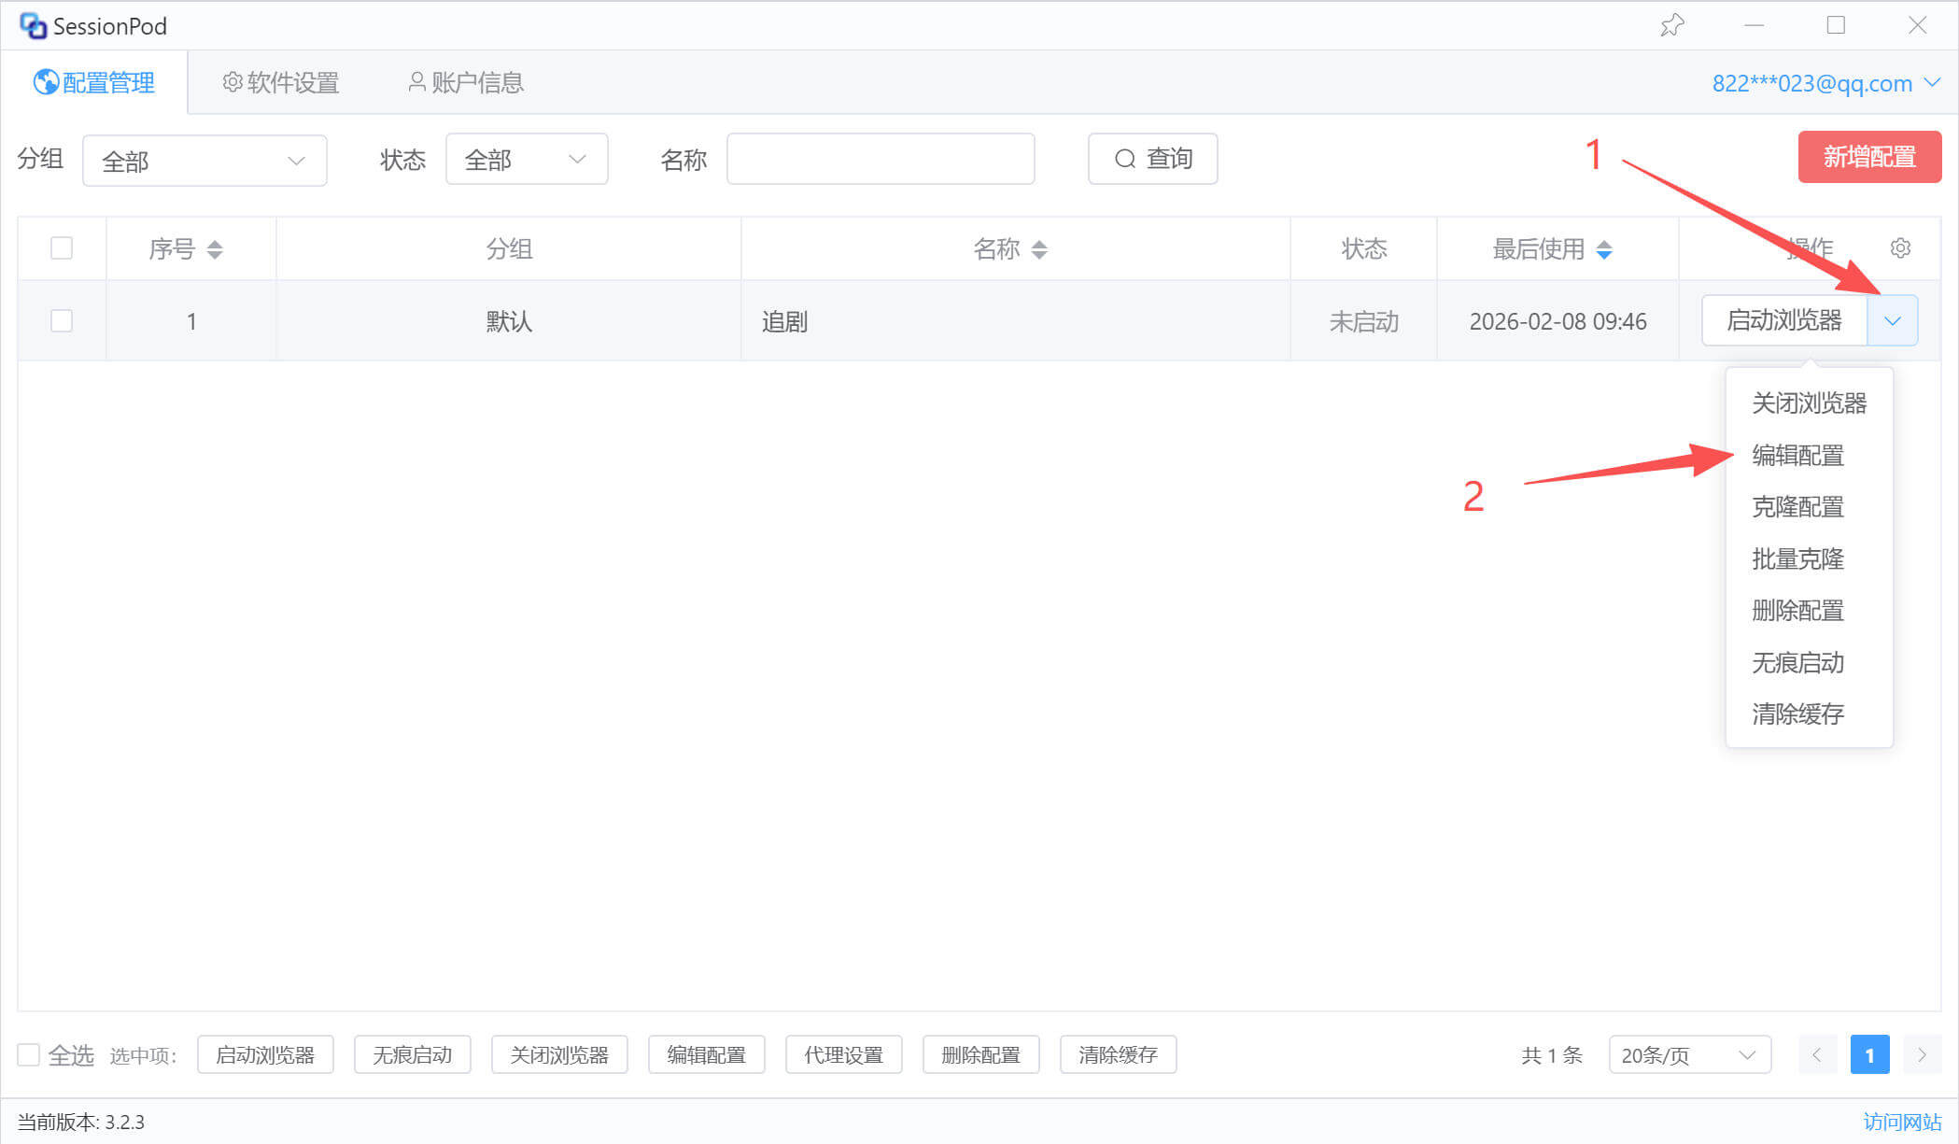
Task: Enable the 全选 checkbox at bottom
Action: 29,1055
